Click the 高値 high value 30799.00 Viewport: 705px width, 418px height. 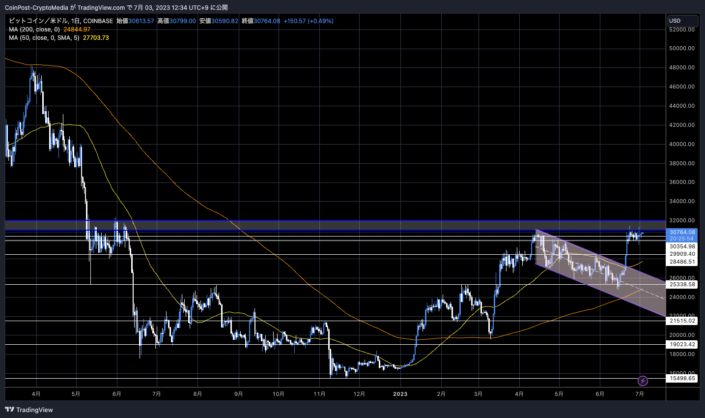click(183, 21)
